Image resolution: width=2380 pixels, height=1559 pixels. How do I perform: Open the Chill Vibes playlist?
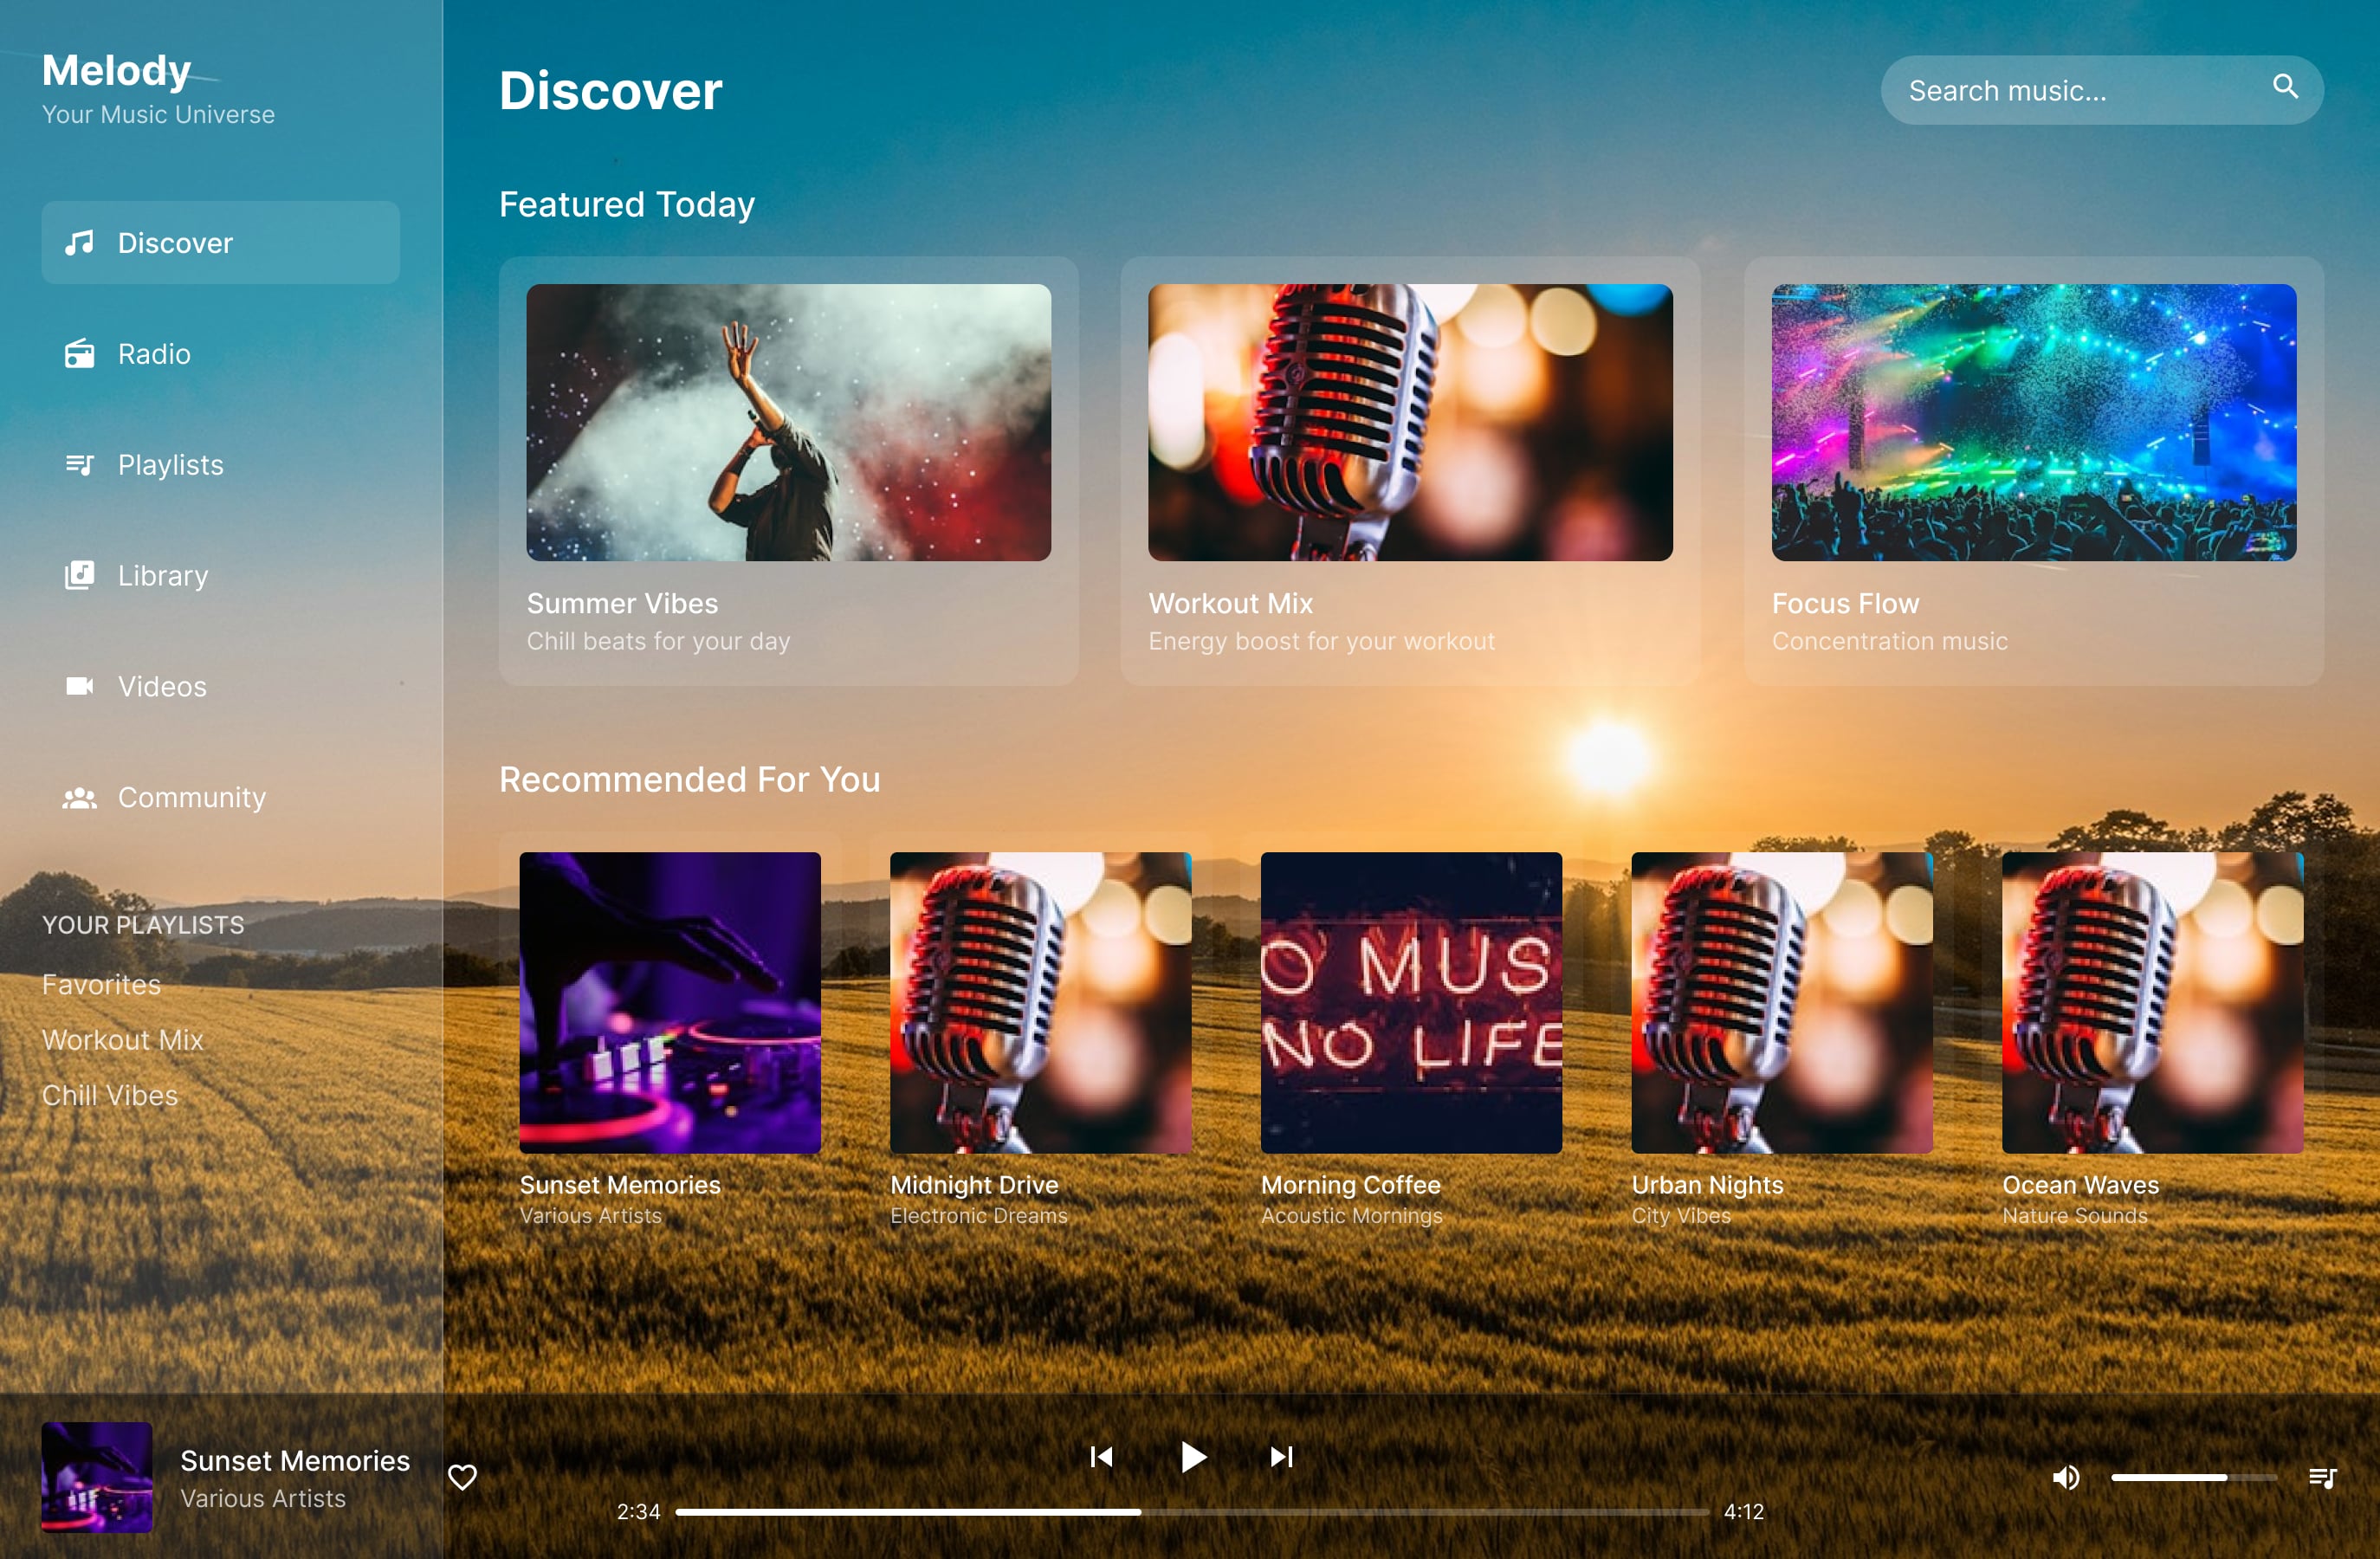coord(110,1095)
